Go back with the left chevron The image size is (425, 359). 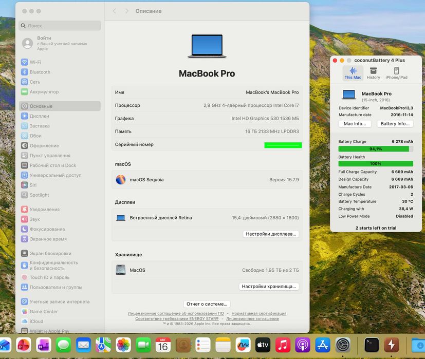115,11
